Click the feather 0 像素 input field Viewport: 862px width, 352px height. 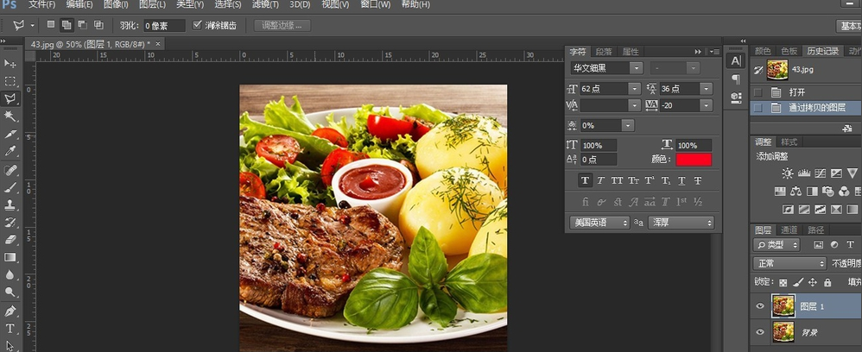click(x=164, y=25)
